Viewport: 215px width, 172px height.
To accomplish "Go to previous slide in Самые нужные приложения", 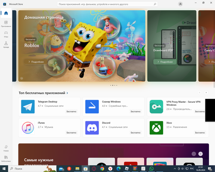I will coord(194,154).
